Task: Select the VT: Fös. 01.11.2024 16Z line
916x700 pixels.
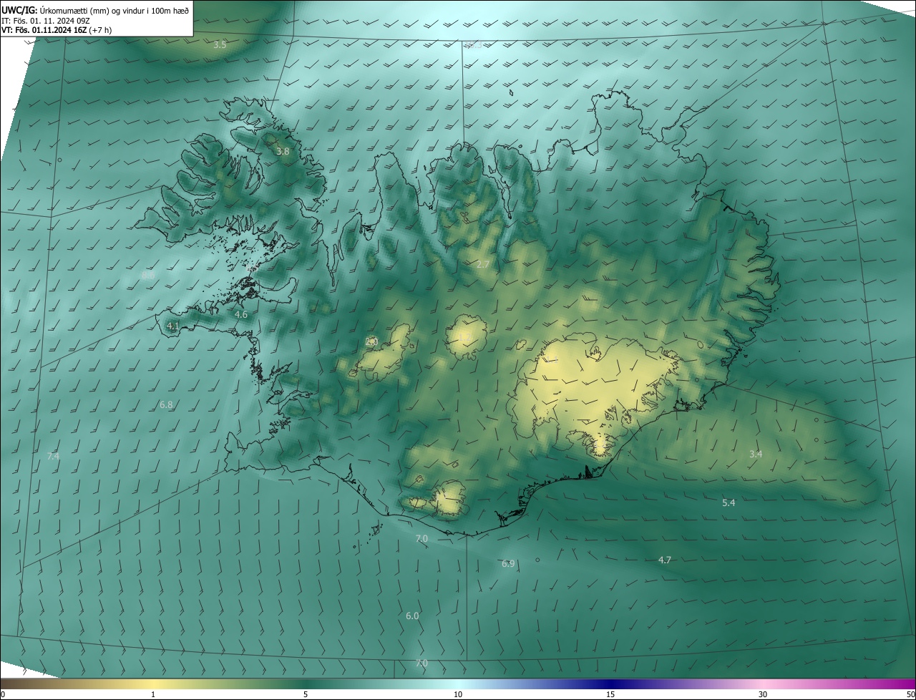Action: point(57,30)
